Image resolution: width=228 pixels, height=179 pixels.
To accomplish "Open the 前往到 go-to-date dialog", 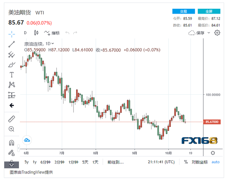I will point(115,162).
